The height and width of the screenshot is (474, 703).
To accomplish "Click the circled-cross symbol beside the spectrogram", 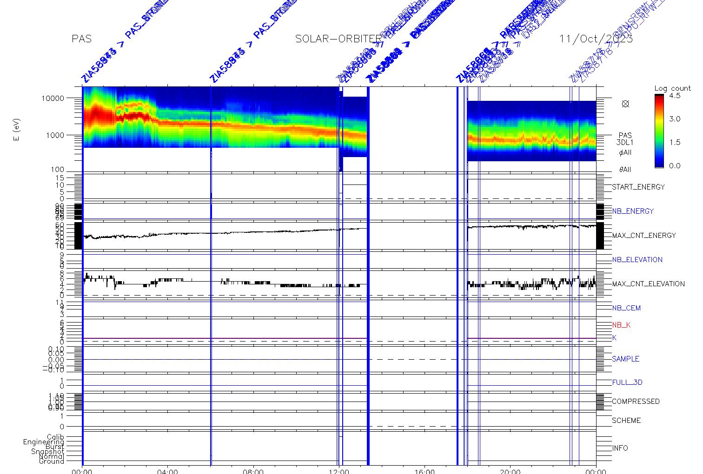I will pos(625,104).
